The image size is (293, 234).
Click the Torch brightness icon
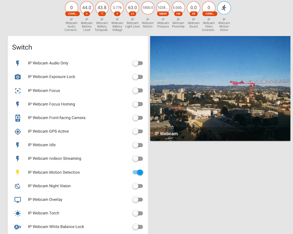[x=18, y=213]
